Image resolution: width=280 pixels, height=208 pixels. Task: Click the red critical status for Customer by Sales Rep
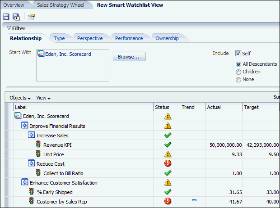(168, 201)
